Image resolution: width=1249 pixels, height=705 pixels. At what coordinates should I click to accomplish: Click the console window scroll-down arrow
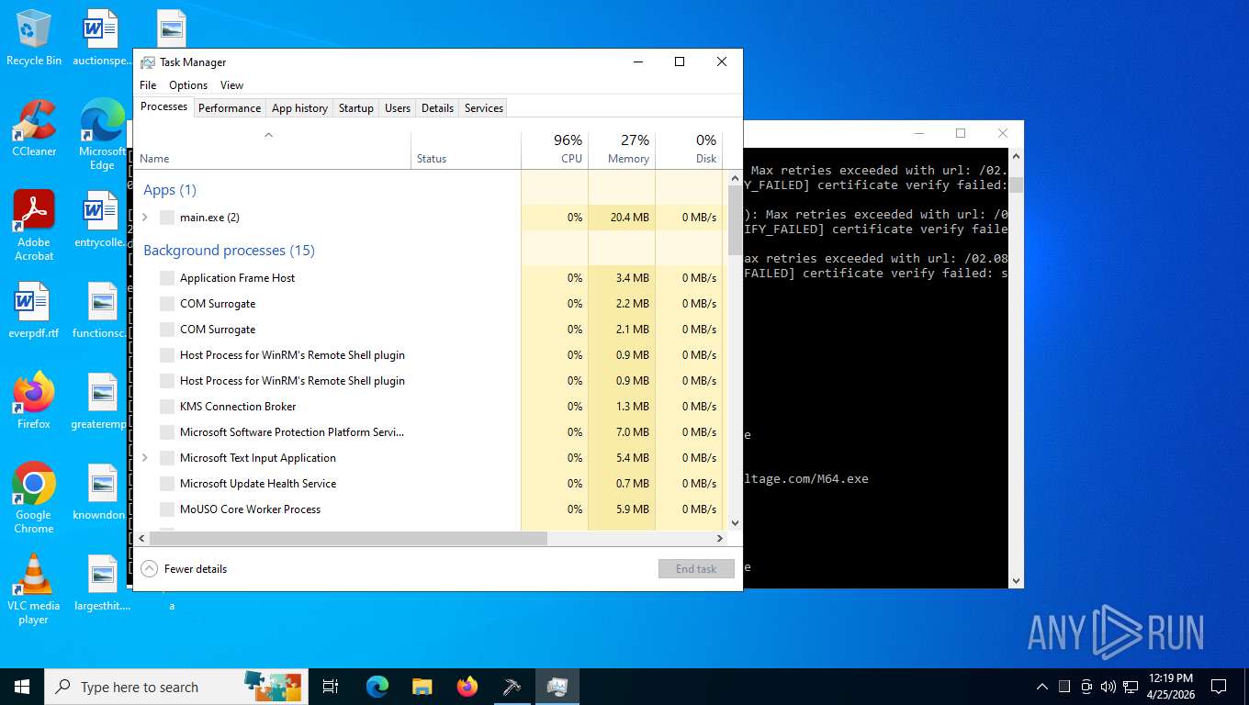click(1016, 581)
